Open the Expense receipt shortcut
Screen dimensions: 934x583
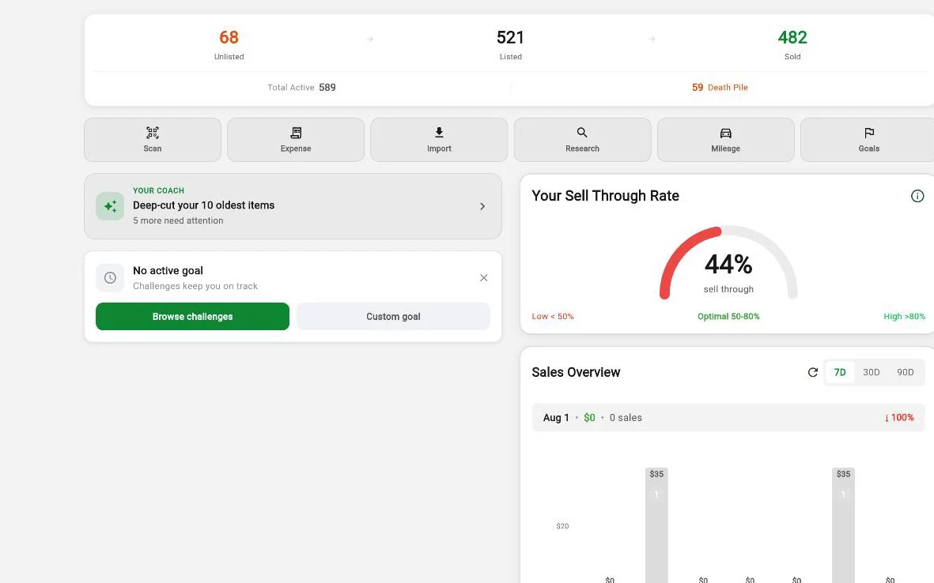(296, 140)
